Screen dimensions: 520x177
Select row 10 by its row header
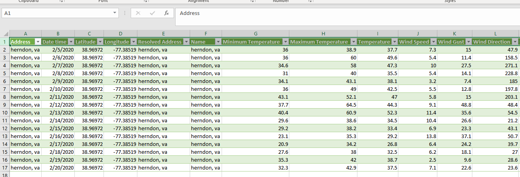[5, 112]
